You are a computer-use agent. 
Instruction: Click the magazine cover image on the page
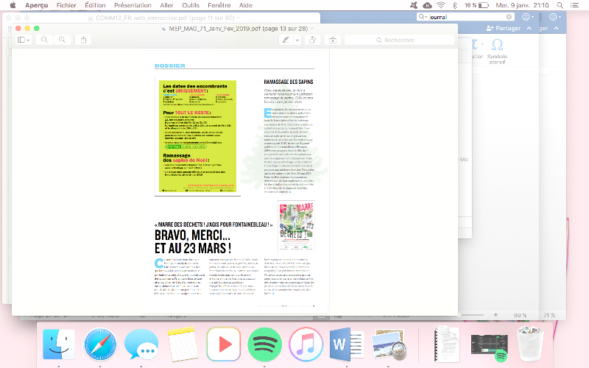(296, 225)
